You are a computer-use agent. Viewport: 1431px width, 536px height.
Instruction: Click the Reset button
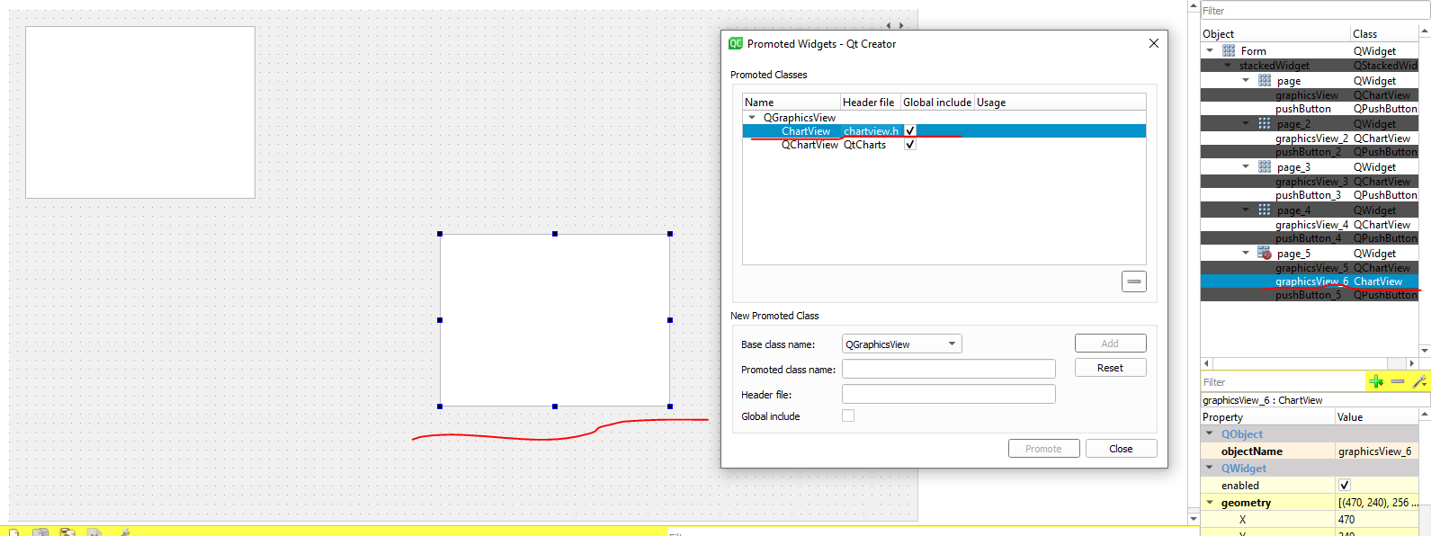coord(1110,368)
